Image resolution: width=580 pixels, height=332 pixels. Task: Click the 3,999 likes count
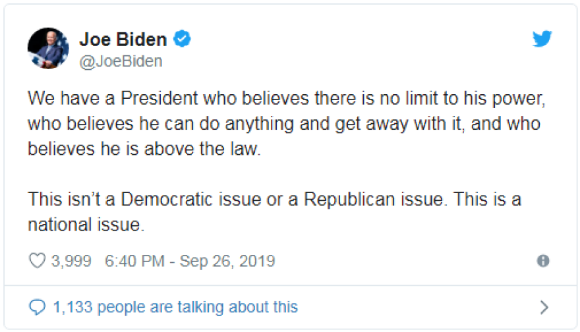click(x=71, y=261)
